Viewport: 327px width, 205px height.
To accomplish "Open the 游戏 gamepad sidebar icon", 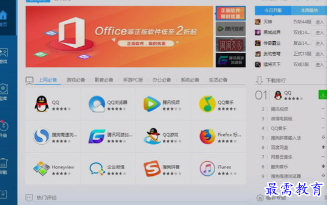I will pos(4,53).
